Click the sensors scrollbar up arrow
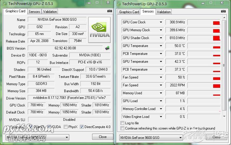Viewport: 231px width, 145px height. (224, 18)
